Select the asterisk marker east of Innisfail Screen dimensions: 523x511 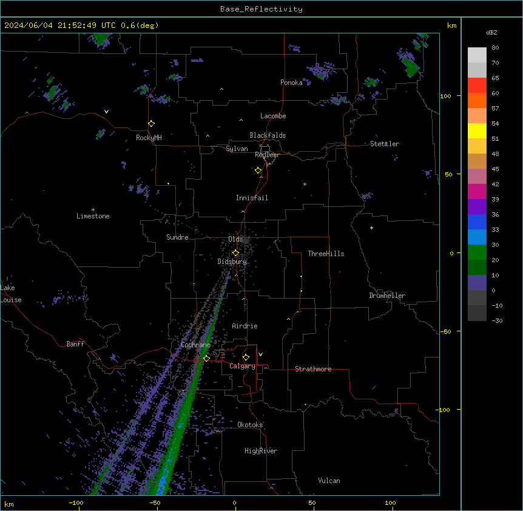(x=305, y=184)
